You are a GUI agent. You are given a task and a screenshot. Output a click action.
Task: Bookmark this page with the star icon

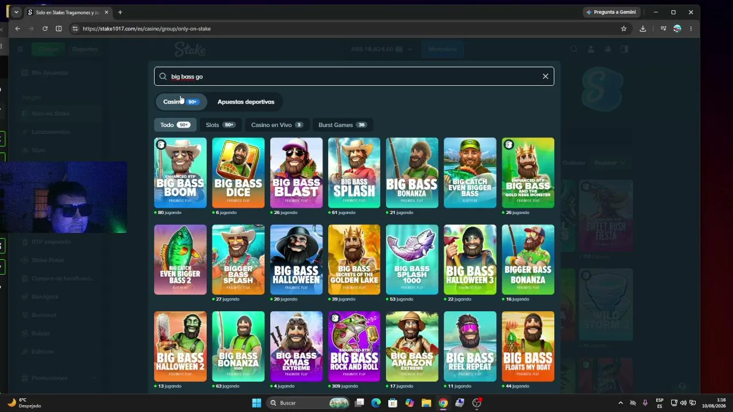pyautogui.click(x=624, y=29)
